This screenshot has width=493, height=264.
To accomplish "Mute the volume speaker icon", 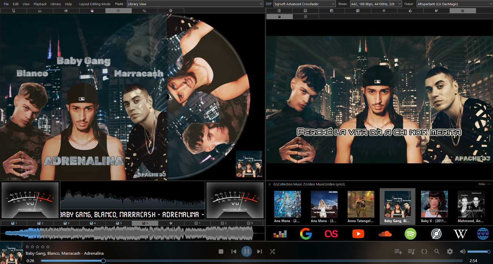I will tap(463, 251).
